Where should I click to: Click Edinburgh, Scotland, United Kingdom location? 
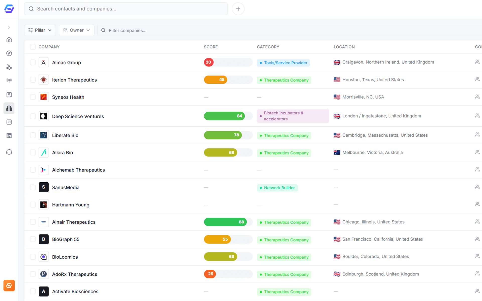[381, 274]
